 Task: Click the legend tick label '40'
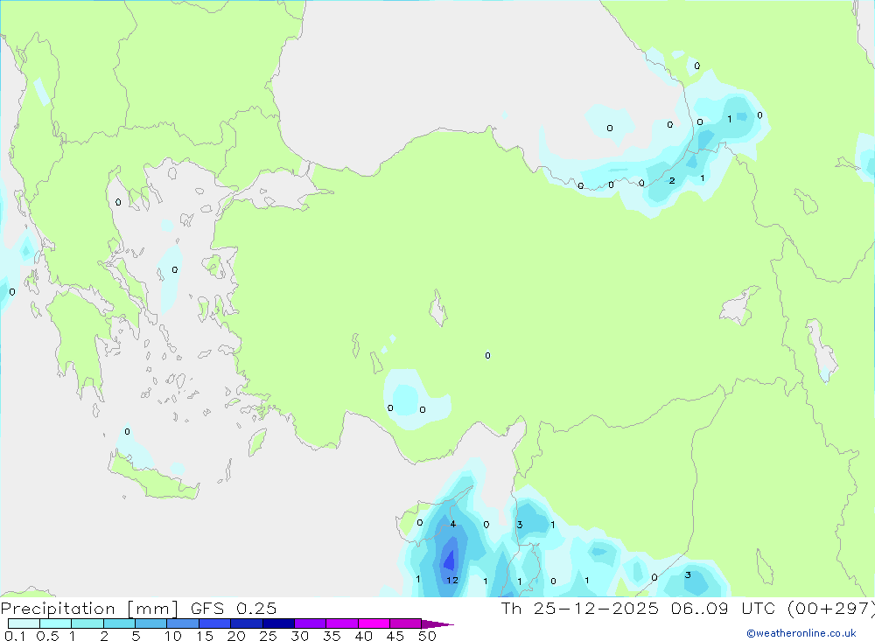point(363,636)
